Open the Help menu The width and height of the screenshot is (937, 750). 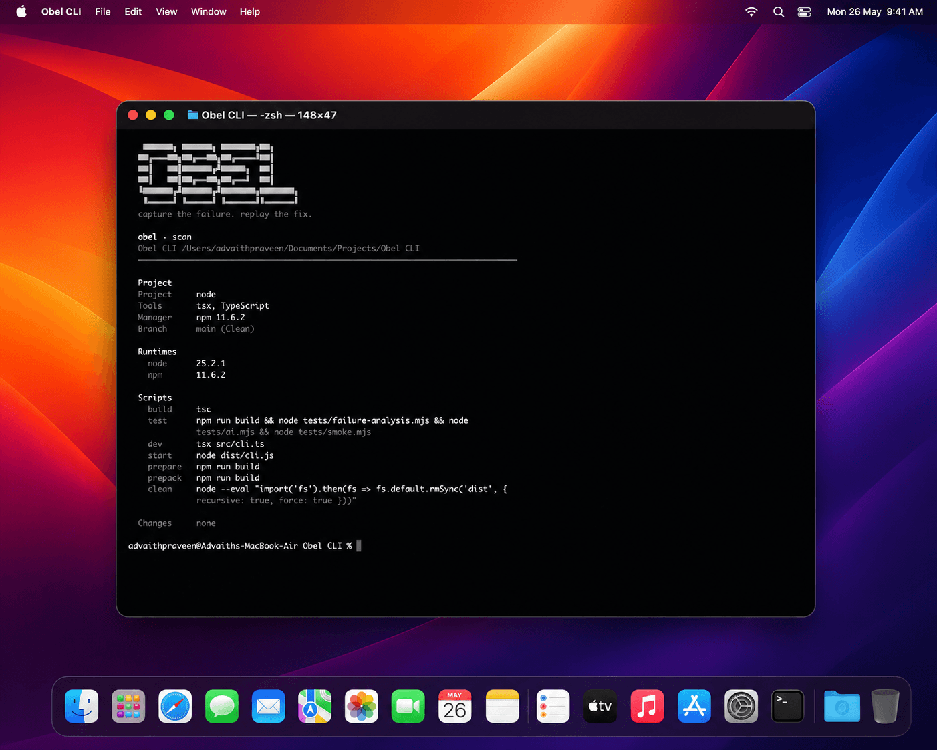(250, 11)
